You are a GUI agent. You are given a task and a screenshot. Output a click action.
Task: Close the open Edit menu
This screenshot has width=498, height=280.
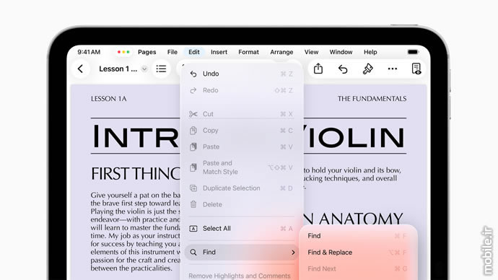pyautogui.click(x=194, y=52)
